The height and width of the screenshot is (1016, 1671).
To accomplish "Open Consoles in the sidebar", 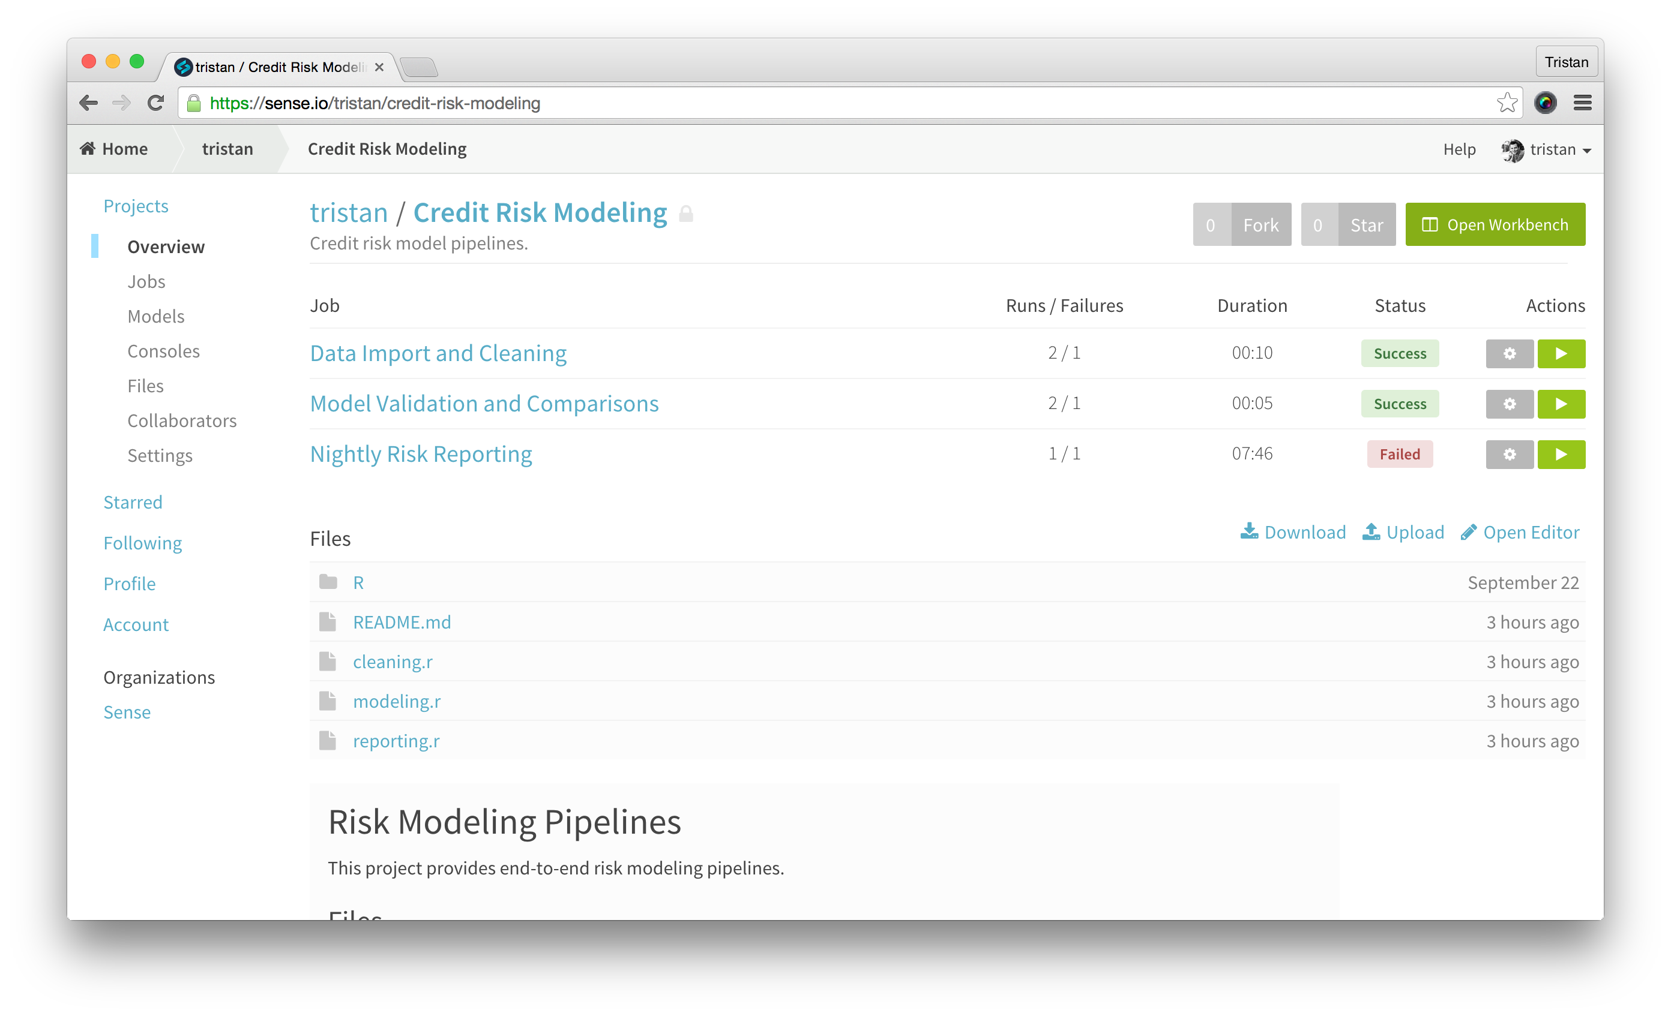I will point(163,351).
